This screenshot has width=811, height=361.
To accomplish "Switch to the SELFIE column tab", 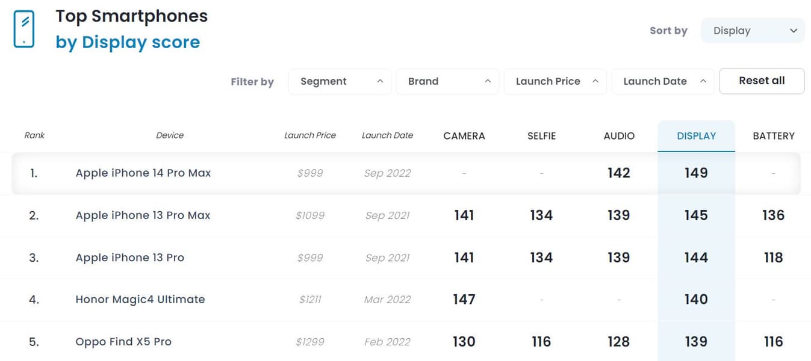I will tap(541, 136).
